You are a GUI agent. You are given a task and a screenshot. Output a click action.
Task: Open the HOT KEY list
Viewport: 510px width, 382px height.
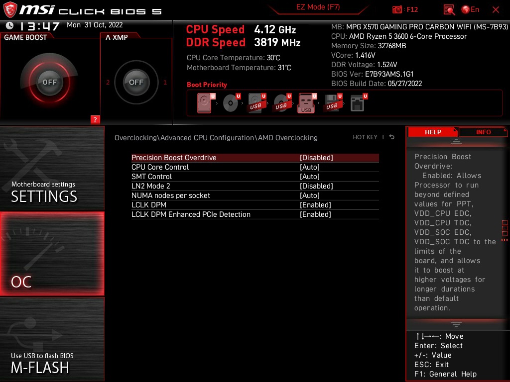(365, 137)
